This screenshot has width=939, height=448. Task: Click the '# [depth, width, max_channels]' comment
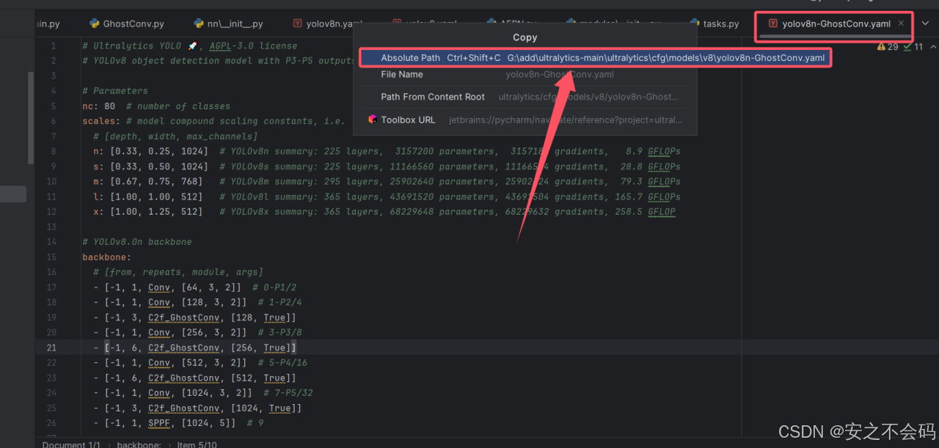(x=175, y=136)
